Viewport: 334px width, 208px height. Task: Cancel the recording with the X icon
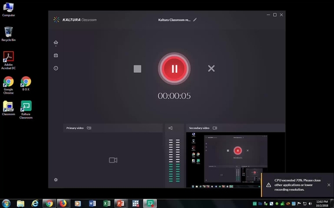pos(211,69)
